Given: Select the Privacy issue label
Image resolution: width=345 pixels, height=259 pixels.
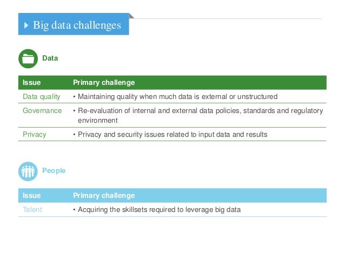Looking at the screenshot, I should pos(35,135).
